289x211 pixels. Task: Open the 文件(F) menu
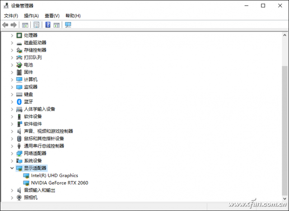point(11,16)
